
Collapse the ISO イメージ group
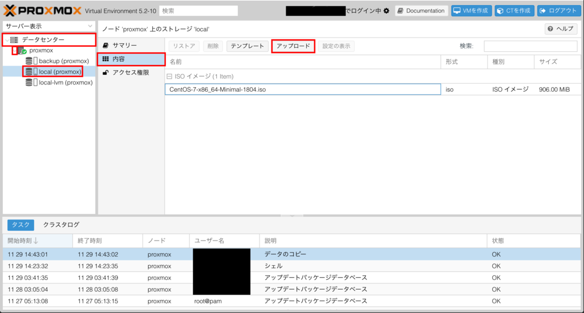(169, 76)
